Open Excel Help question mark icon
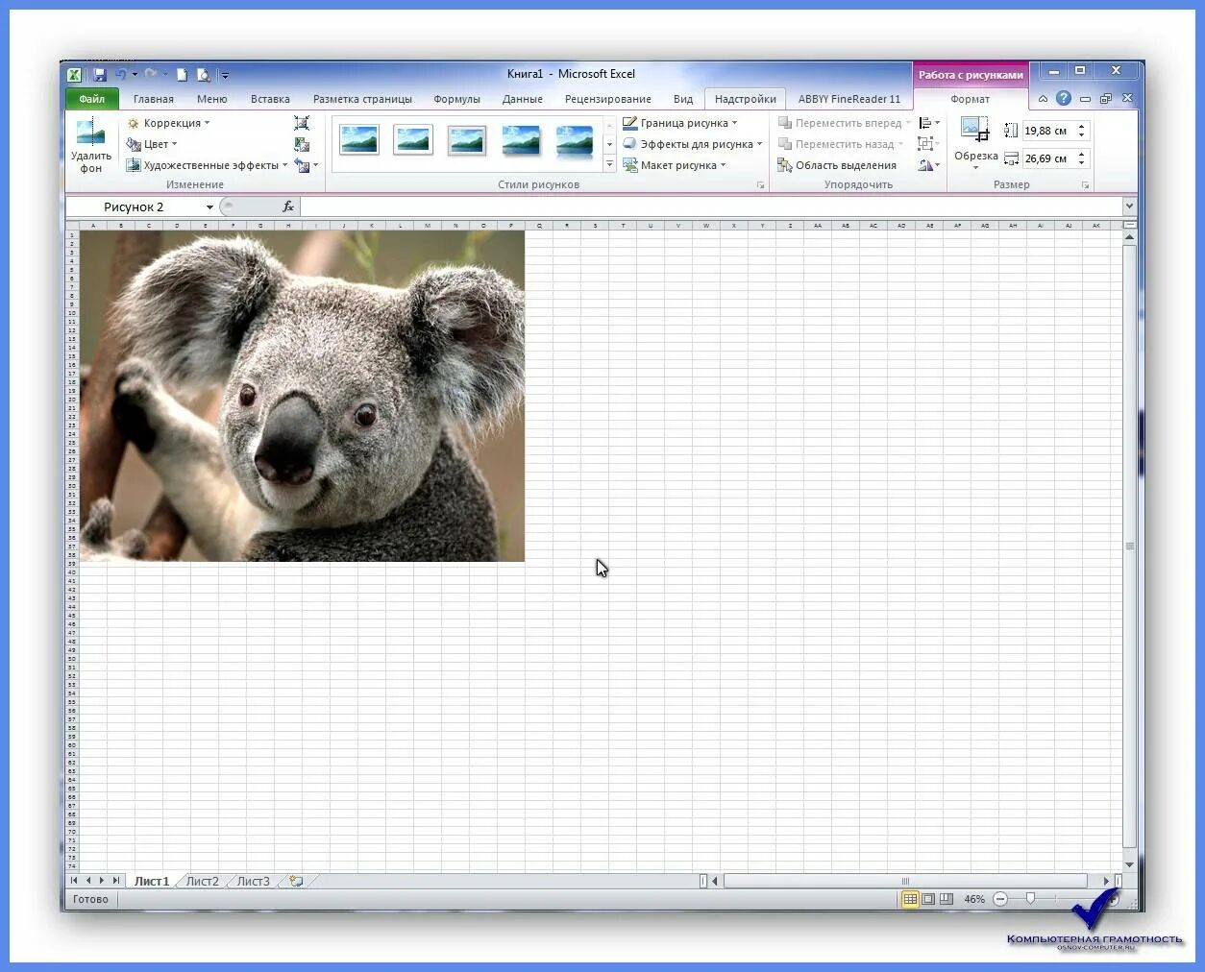Image resolution: width=1205 pixels, height=972 pixels. [1064, 98]
